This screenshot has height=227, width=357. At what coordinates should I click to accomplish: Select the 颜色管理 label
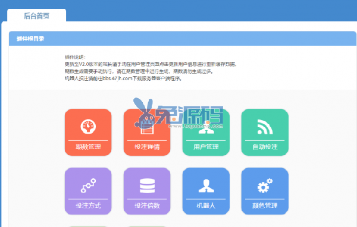tap(265, 206)
